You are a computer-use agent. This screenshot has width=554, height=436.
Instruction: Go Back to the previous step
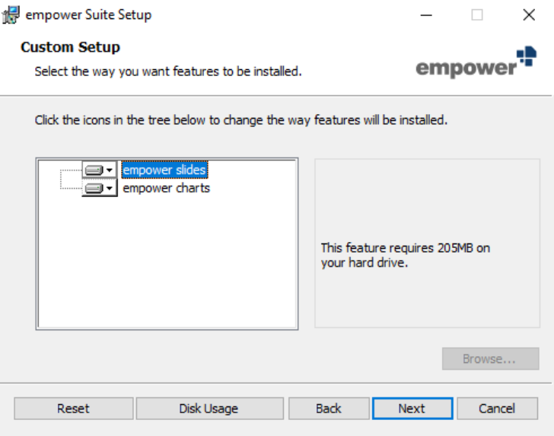pyautogui.click(x=329, y=409)
